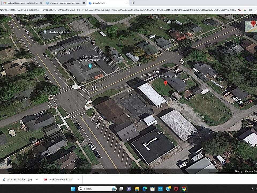
Task: Close the dotloop tab
Action: [84, 3]
